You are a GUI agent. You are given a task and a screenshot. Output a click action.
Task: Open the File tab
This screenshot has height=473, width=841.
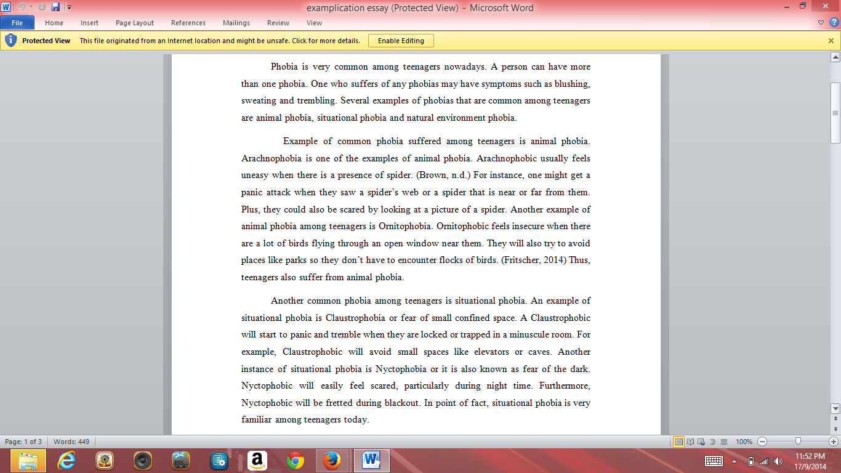coord(17,23)
